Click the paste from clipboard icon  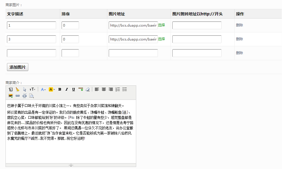[11, 89]
